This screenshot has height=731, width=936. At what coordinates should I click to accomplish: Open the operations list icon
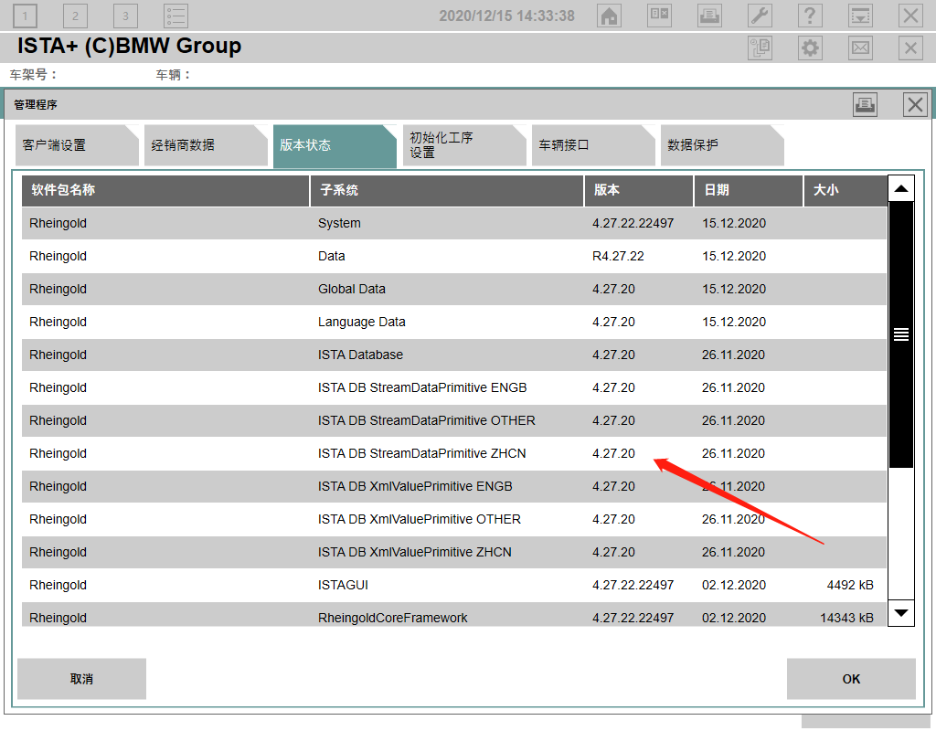pyautogui.click(x=176, y=16)
